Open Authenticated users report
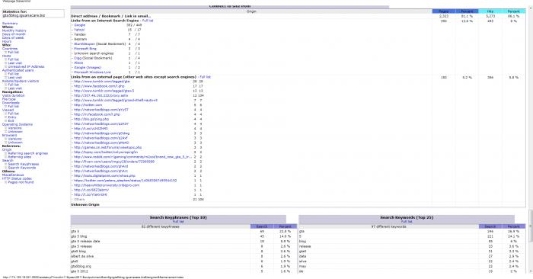Viewport: 533px width, 279px height. 18,70
